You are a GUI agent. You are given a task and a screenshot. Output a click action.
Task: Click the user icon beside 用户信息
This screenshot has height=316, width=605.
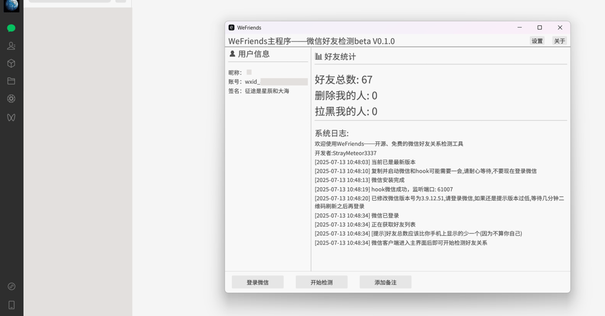click(232, 54)
